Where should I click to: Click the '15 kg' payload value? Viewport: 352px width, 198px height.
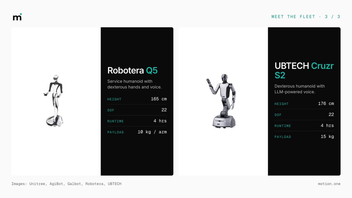pyautogui.click(x=327, y=137)
